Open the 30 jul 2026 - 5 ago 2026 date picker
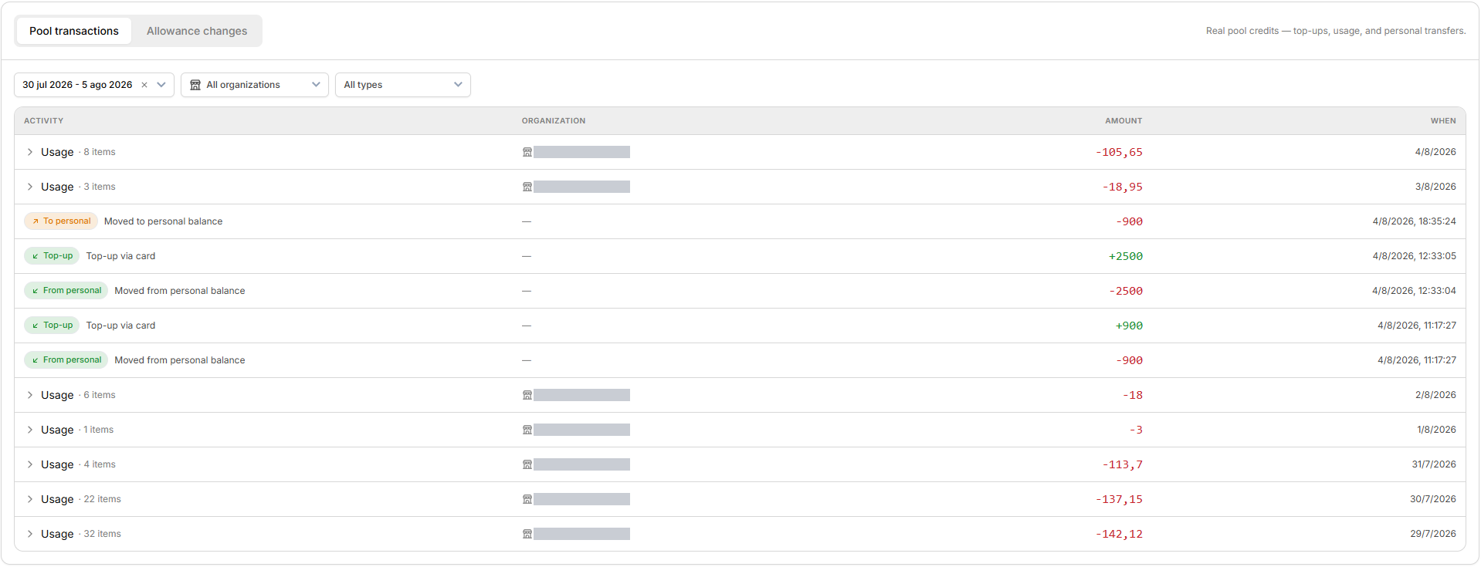 [94, 85]
